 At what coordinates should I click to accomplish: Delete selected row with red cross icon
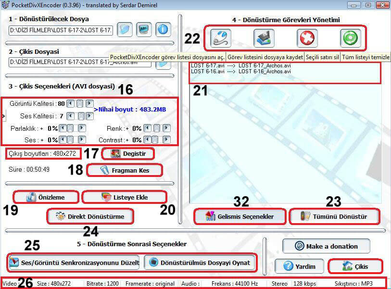pos(307,38)
